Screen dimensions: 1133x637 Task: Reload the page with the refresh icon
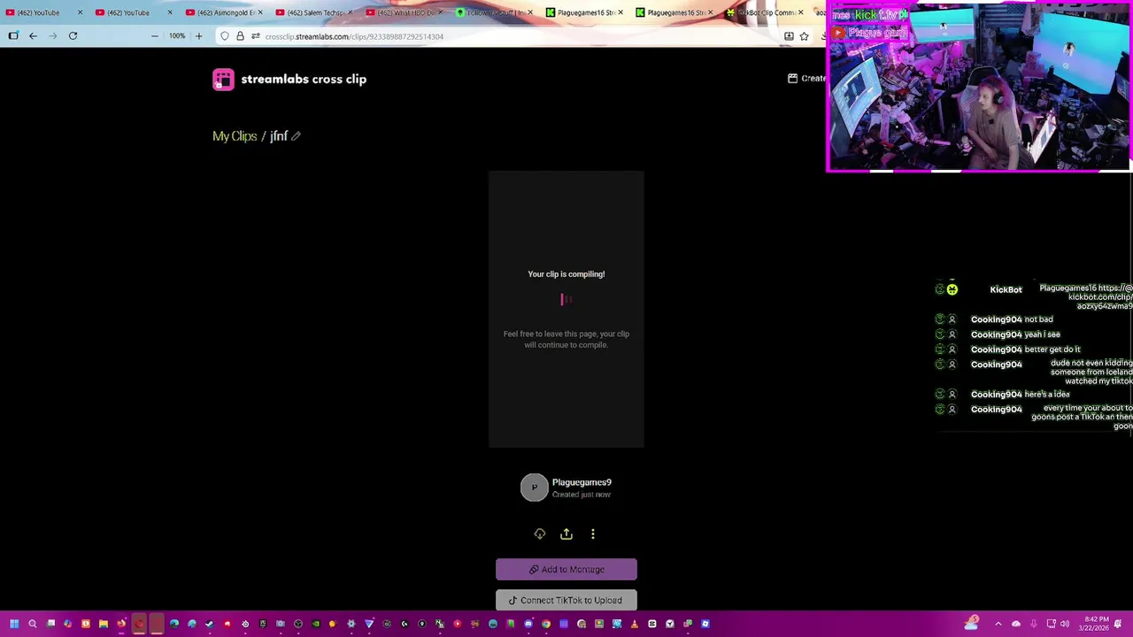point(73,36)
